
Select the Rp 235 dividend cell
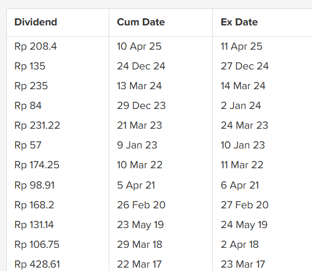tap(31, 86)
